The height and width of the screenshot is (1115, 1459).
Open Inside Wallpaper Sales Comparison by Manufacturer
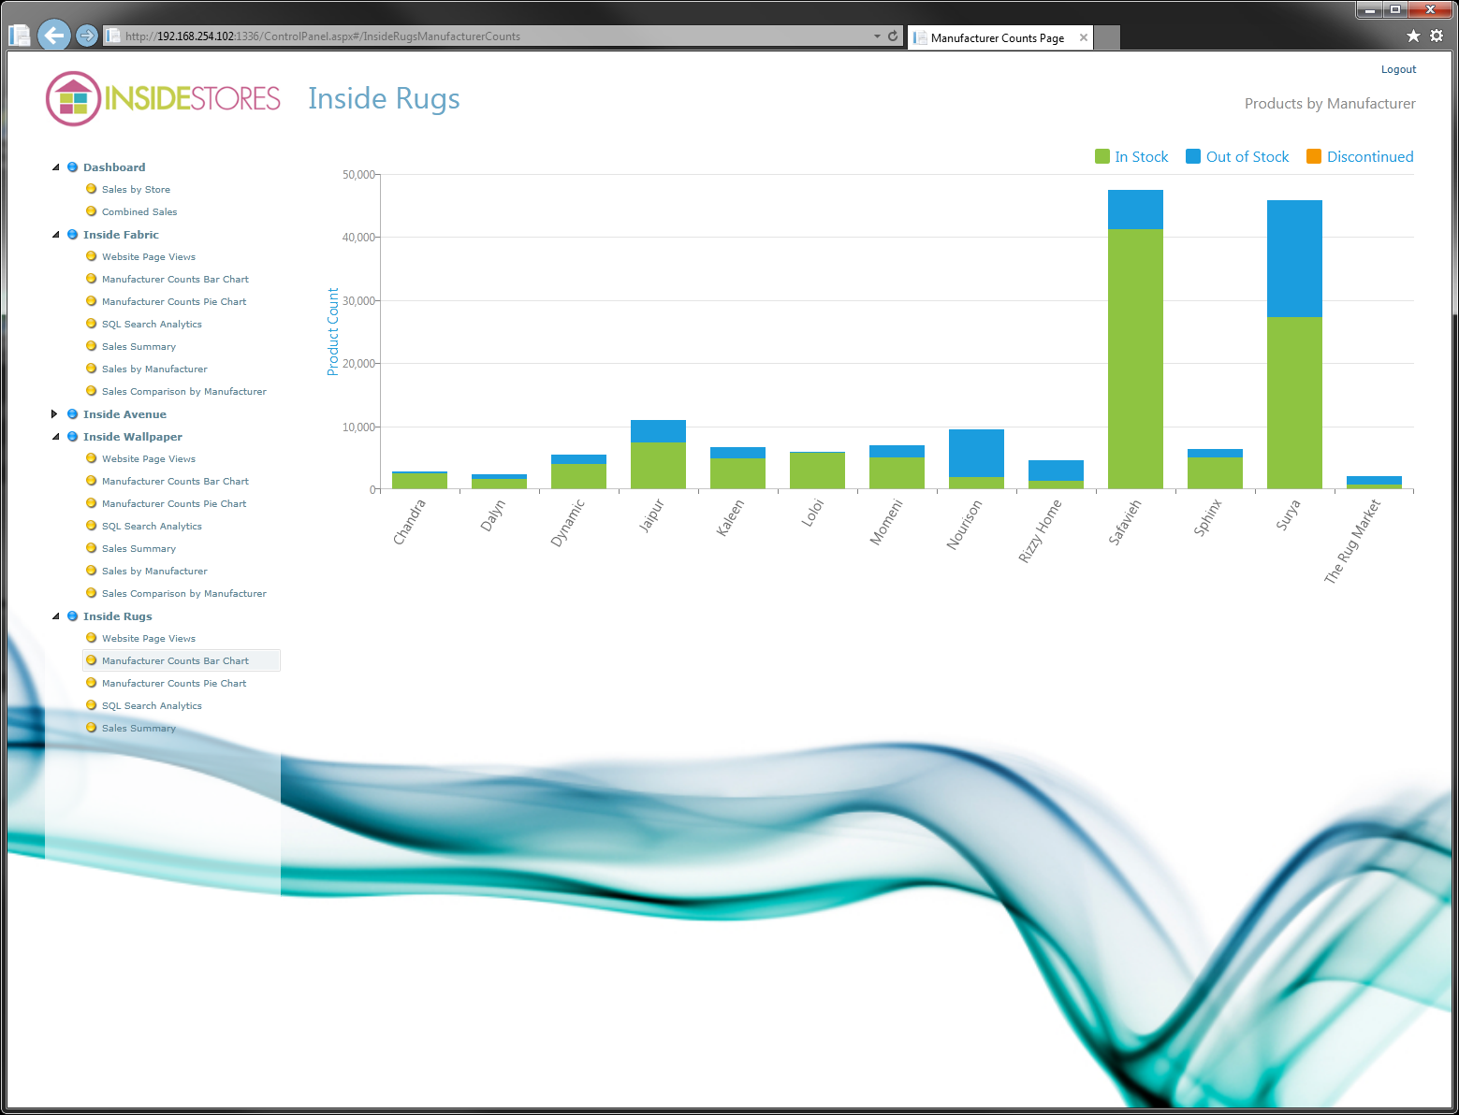pos(183,594)
